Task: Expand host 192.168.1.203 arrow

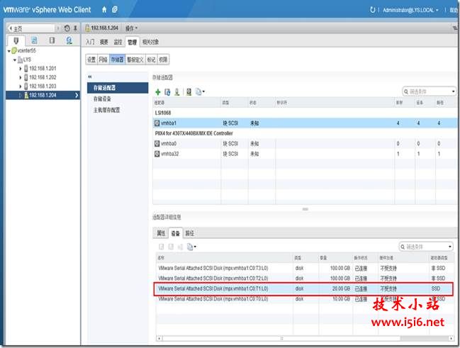Action: (21, 86)
